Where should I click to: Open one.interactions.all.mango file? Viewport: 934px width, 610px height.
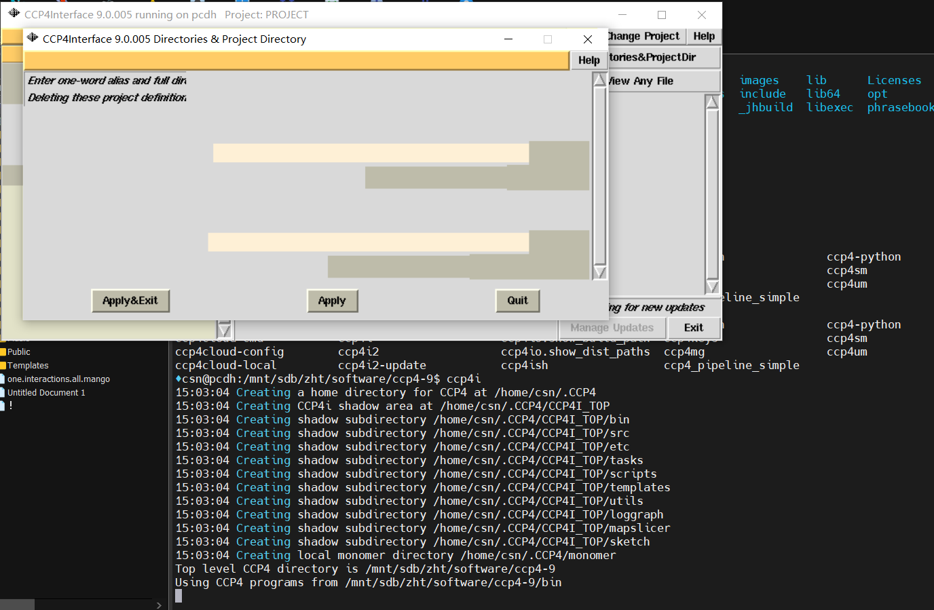click(58, 379)
